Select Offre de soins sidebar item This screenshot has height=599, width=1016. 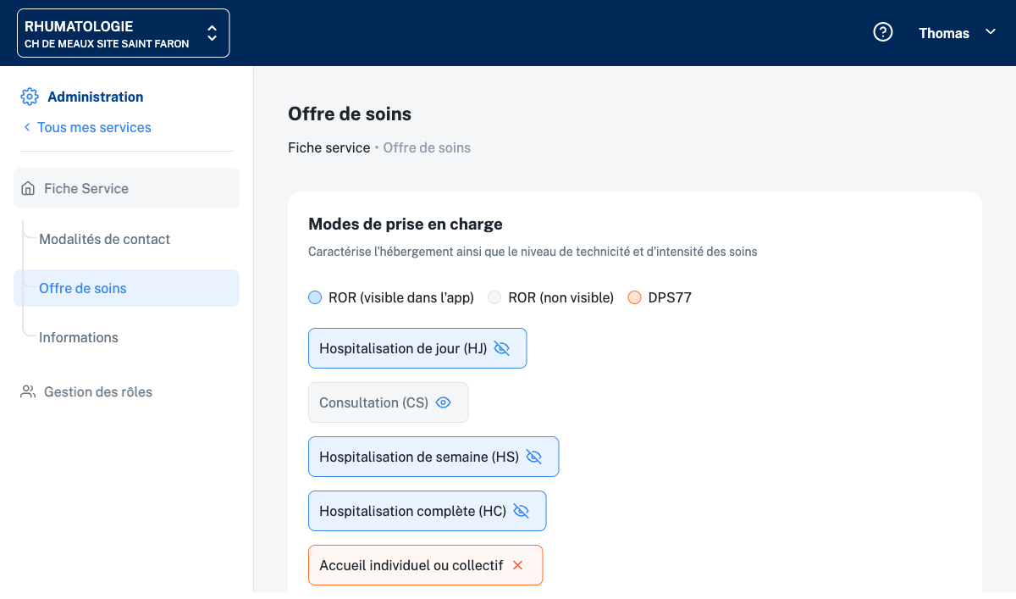(83, 288)
